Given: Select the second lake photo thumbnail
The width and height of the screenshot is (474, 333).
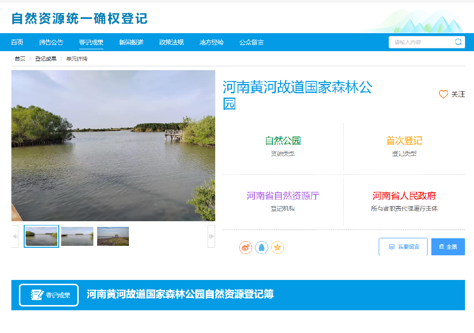Looking at the screenshot, I should [77, 236].
